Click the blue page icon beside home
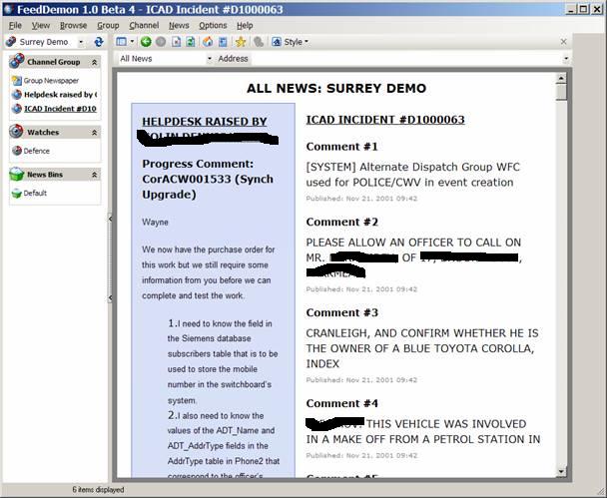 [223, 42]
